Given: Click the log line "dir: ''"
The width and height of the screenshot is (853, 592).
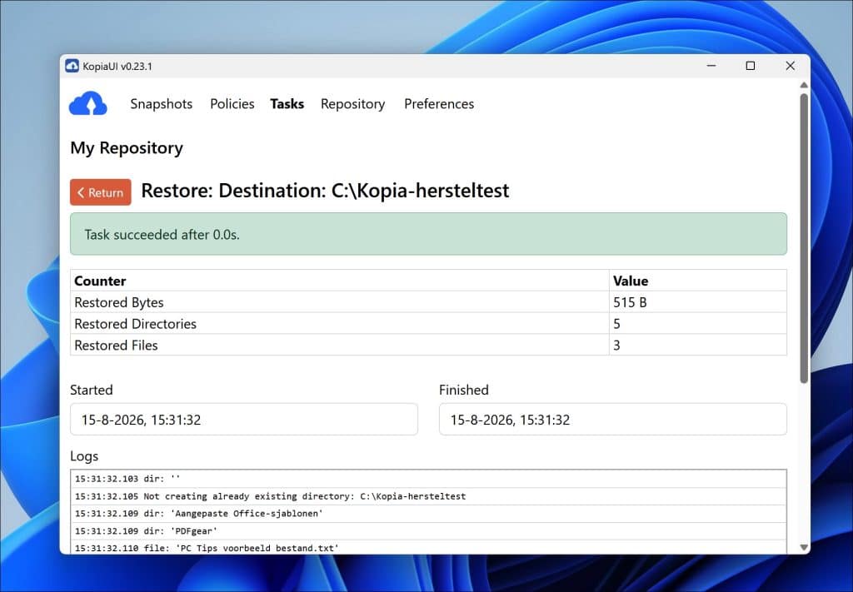Looking at the screenshot, I should (428, 479).
